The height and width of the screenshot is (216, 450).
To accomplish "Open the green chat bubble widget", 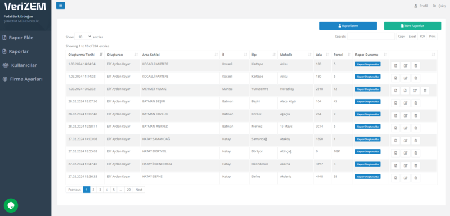I will pos(11,205).
